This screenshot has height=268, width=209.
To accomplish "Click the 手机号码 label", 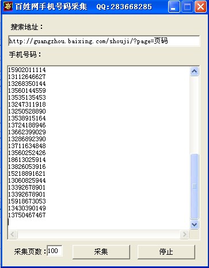I will (x=25, y=55).
